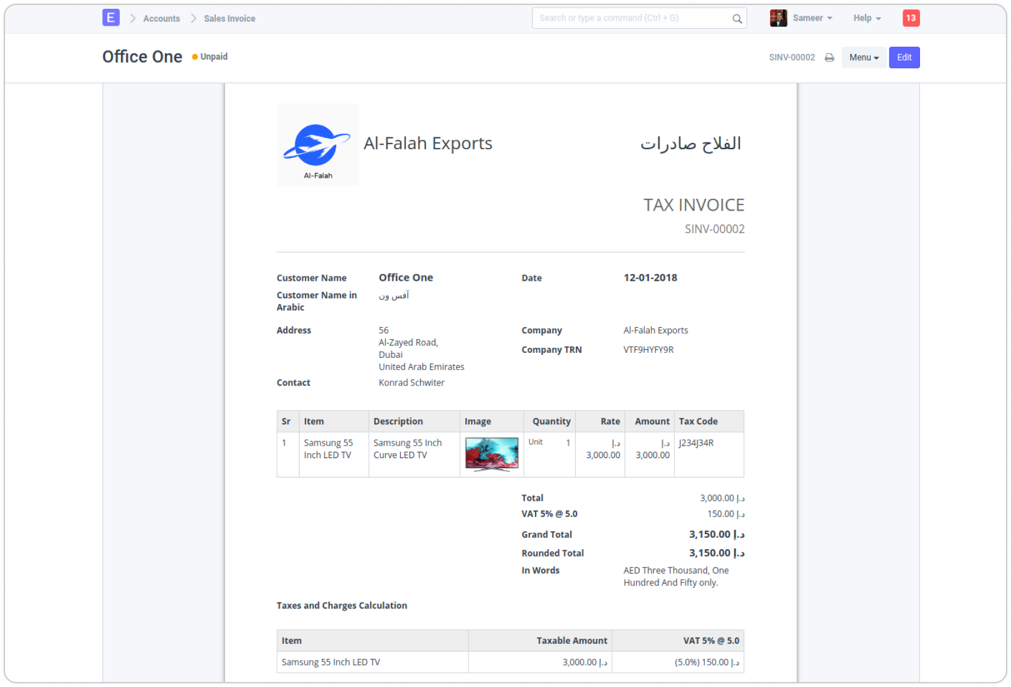Select the In Words amount text
Viewport: 1011px width, 687px height.
[x=676, y=577]
